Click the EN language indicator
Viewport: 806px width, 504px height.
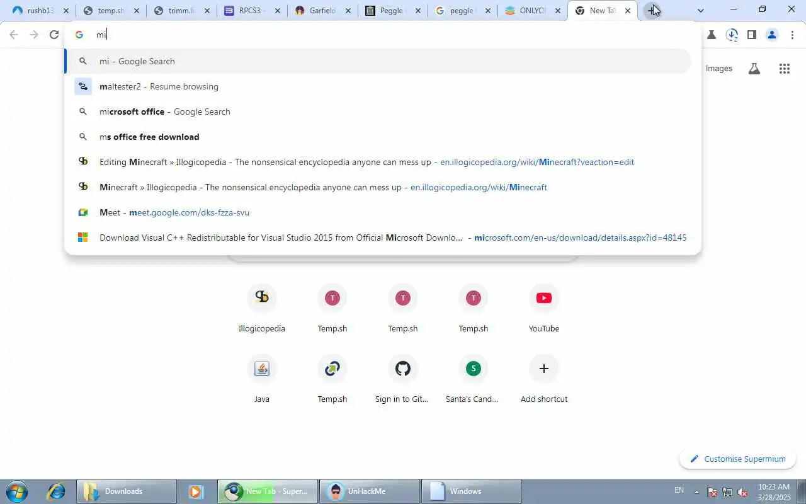coord(679,490)
